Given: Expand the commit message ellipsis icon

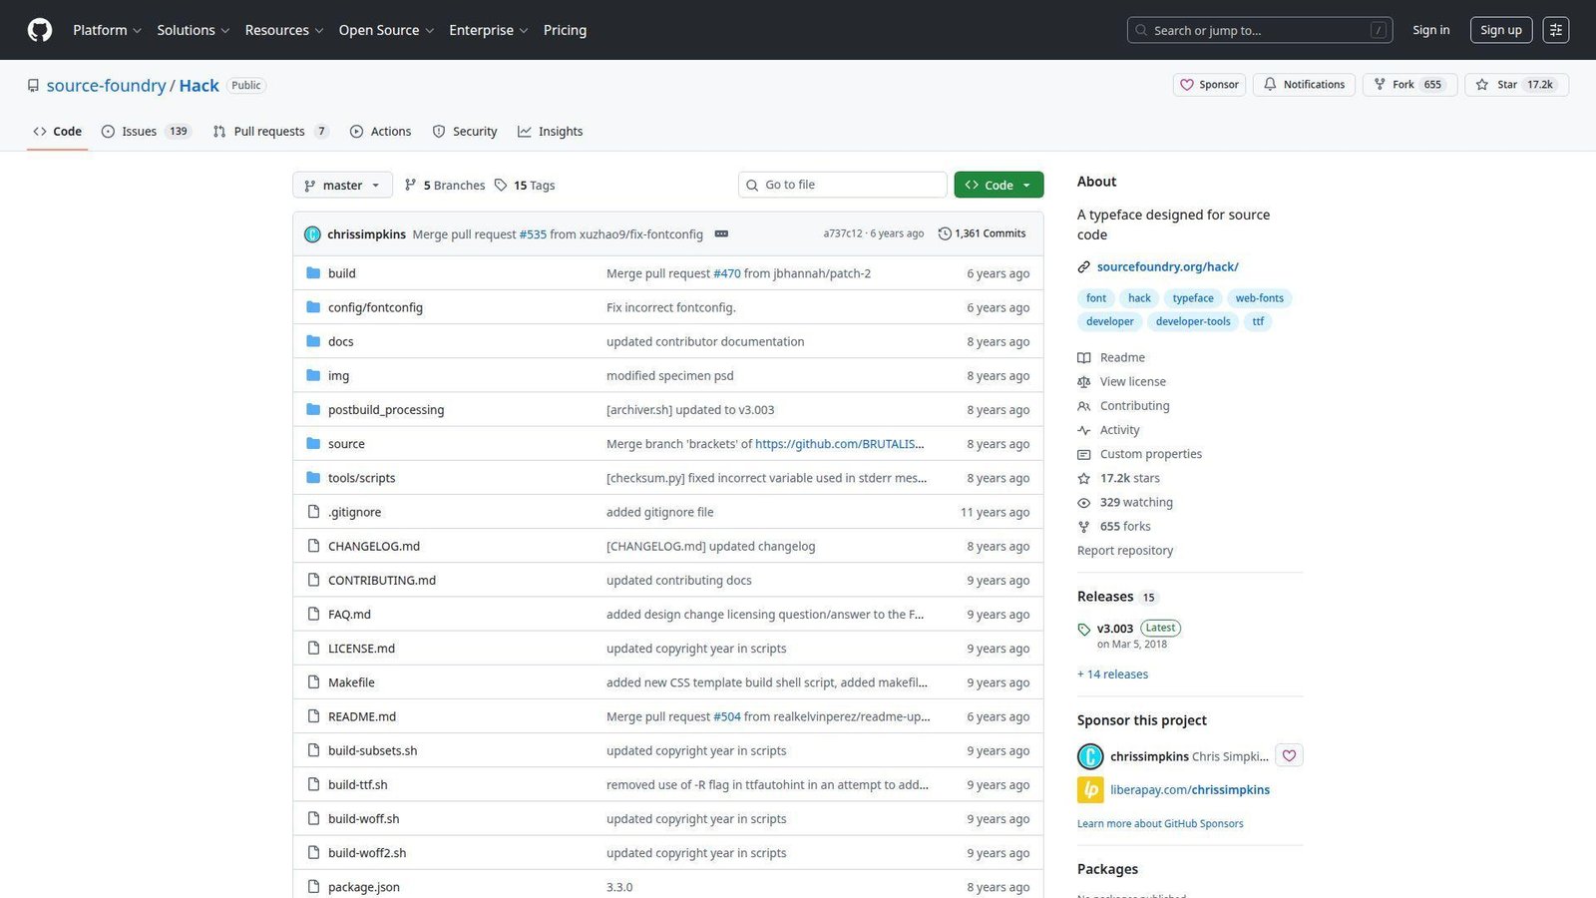Looking at the screenshot, I should click(x=721, y=233).
